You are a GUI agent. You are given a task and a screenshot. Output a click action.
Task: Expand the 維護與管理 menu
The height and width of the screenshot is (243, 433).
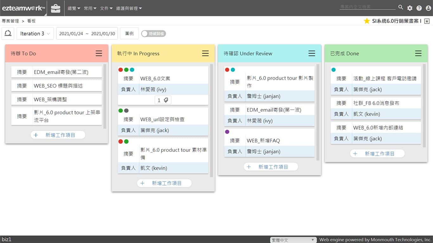pyautogui.click(x=129, y=9)
